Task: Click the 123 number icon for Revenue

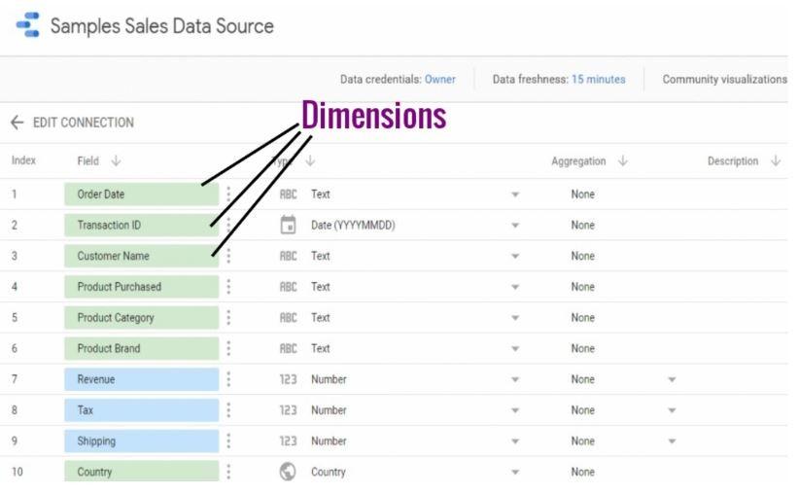Action: point(288,379)
